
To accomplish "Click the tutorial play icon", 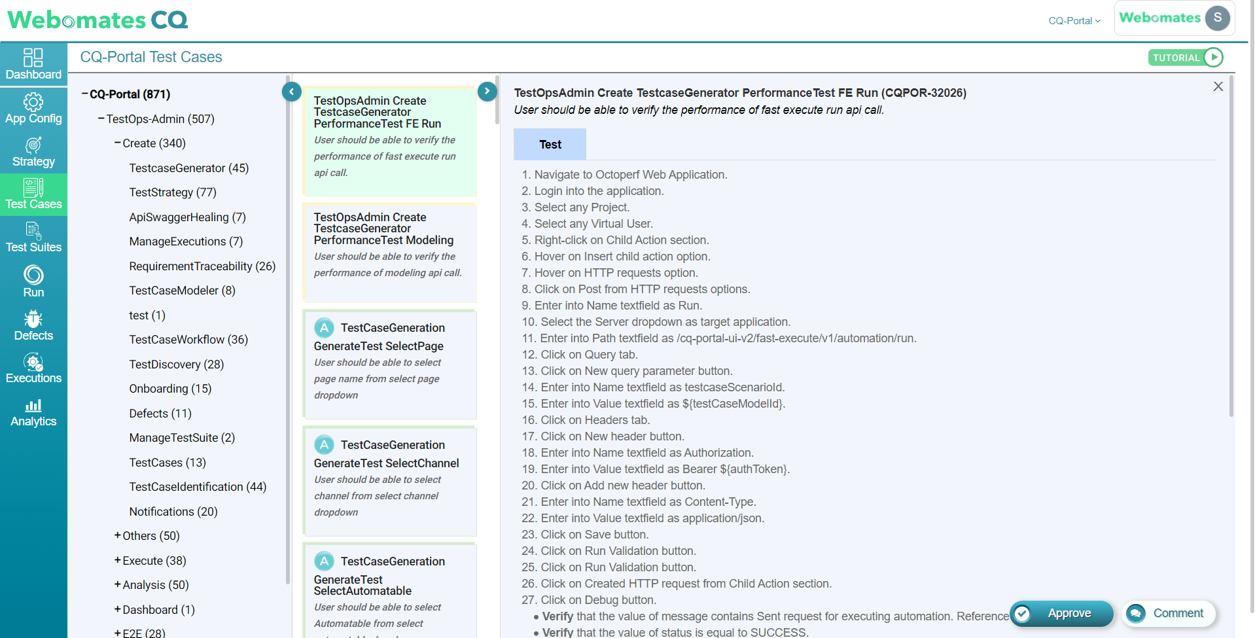I will point(1213,58).
